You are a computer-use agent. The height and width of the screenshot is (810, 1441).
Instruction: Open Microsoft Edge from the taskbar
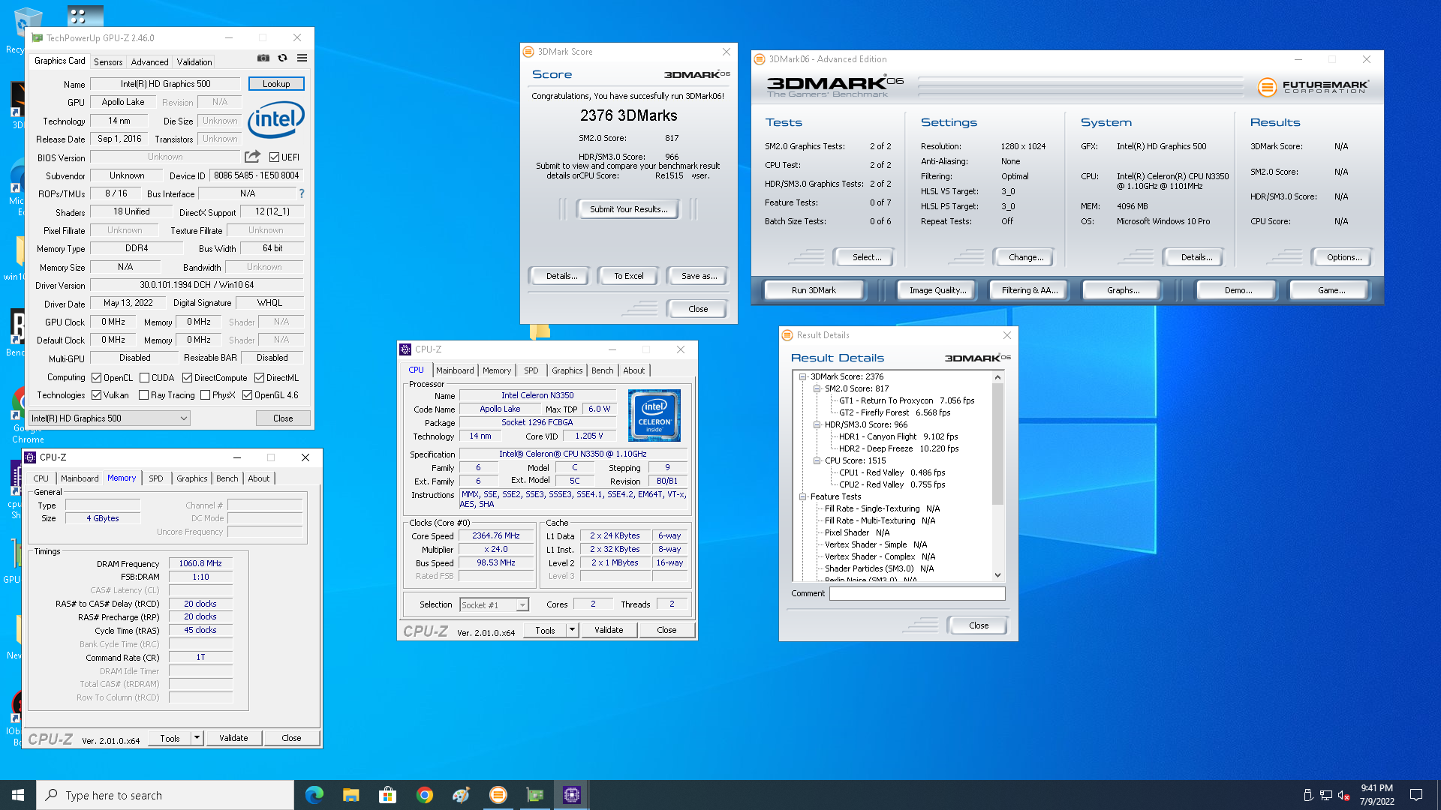tap(314, 795)
